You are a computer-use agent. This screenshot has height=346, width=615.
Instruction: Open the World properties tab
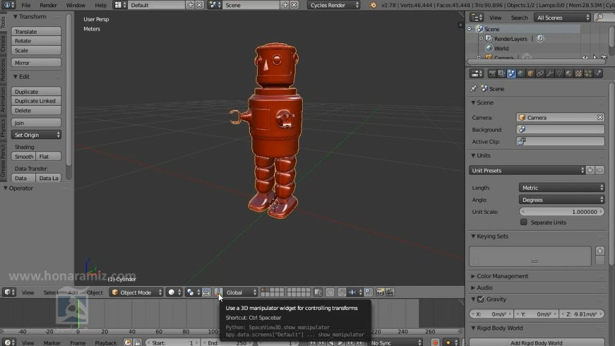[521, 73]
